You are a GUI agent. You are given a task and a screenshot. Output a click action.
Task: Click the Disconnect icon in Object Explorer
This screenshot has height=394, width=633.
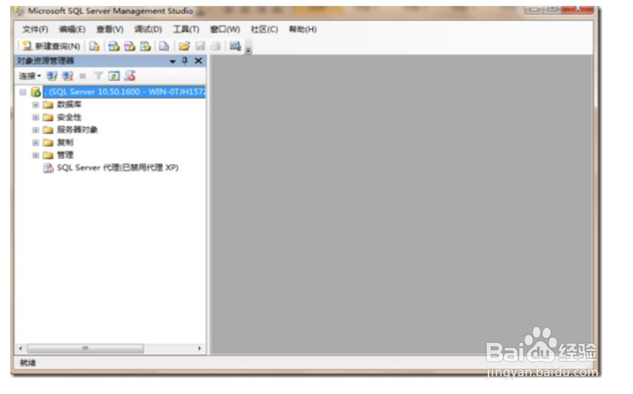(x=68, y=76)
